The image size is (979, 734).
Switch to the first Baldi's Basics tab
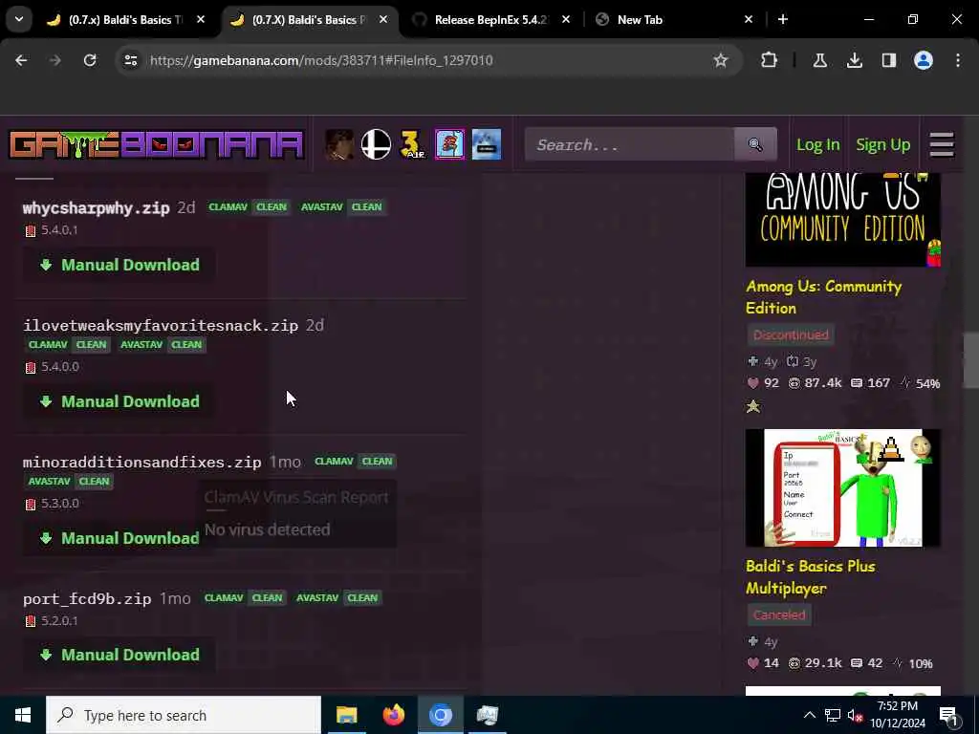(125, 20)
